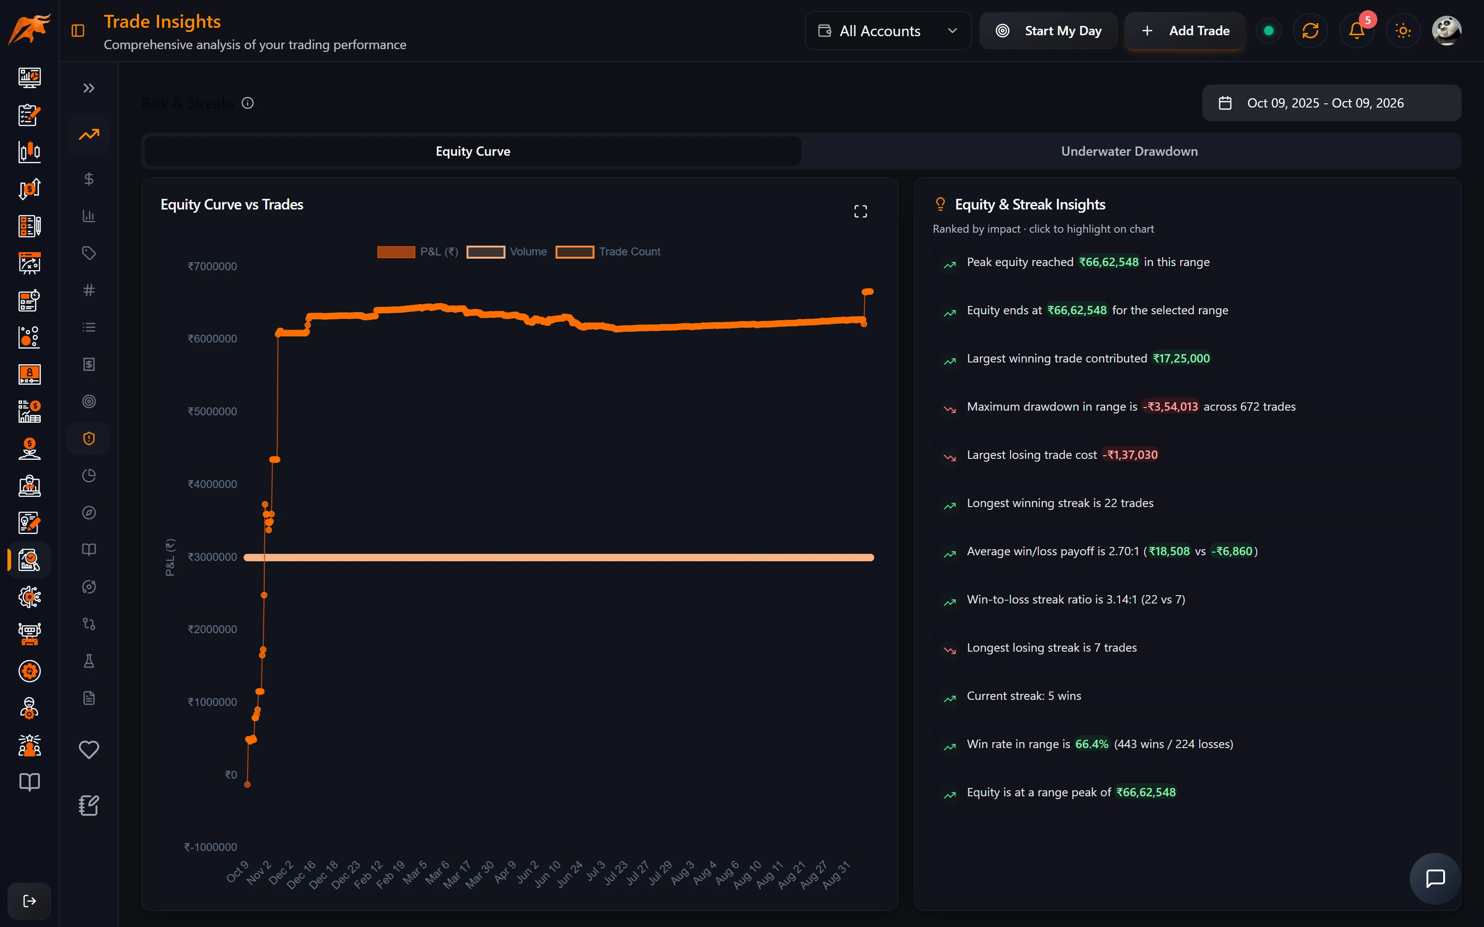Open the dashboard monitor icon in left sidebar
This screenshot has width=1484, height=927.
[x=29, y=78]
